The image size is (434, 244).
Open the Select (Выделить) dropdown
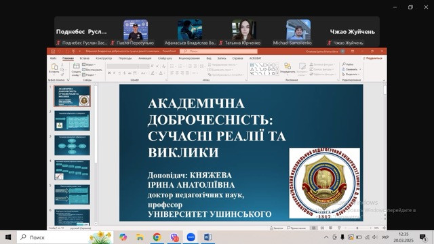351,74
